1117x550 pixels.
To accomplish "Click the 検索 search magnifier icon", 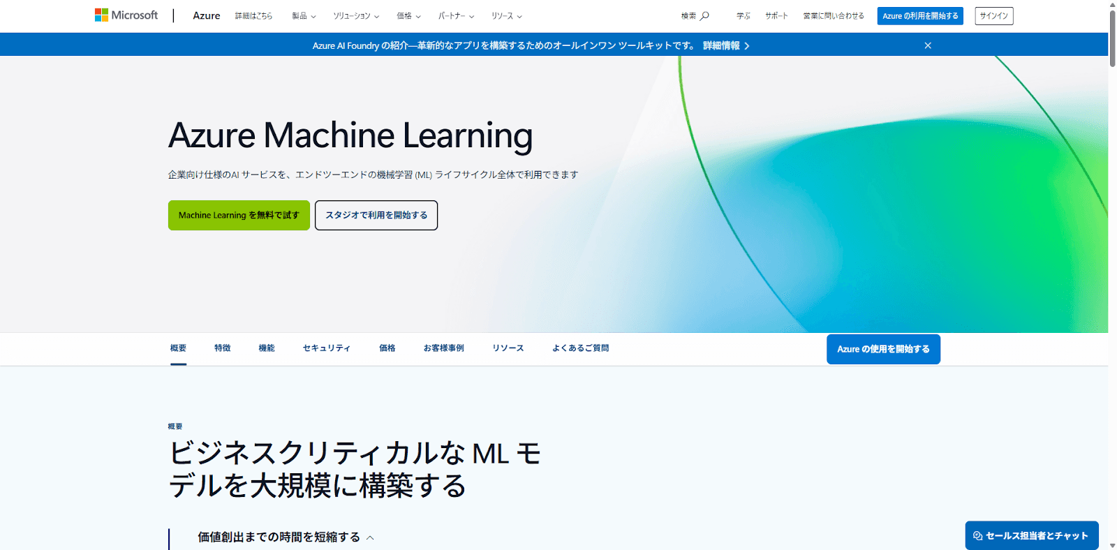I will [x=704, y=16].
